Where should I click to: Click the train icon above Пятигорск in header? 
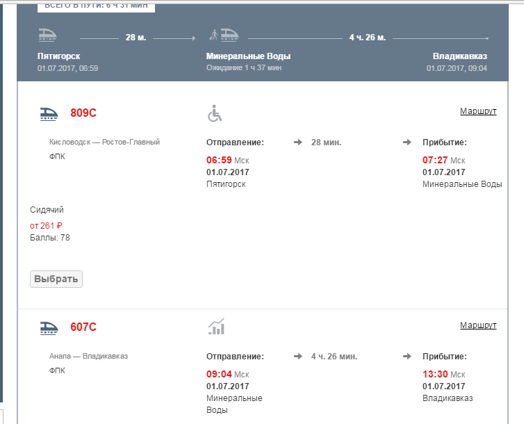tap(48, 35)
